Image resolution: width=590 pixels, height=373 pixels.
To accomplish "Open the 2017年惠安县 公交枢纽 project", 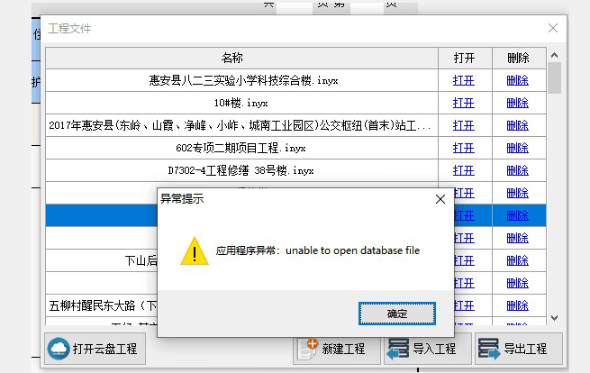I will 464,125.
